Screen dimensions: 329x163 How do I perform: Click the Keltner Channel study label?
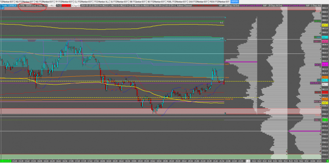[184, 5]
